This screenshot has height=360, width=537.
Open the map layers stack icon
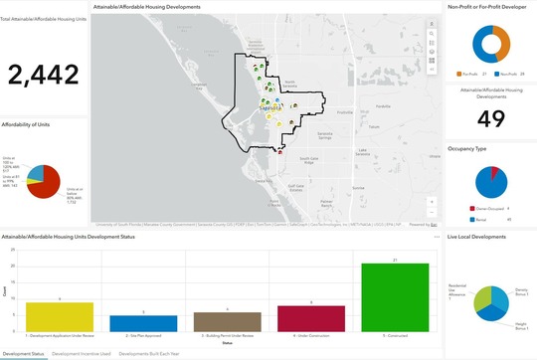tap(432, 52)
